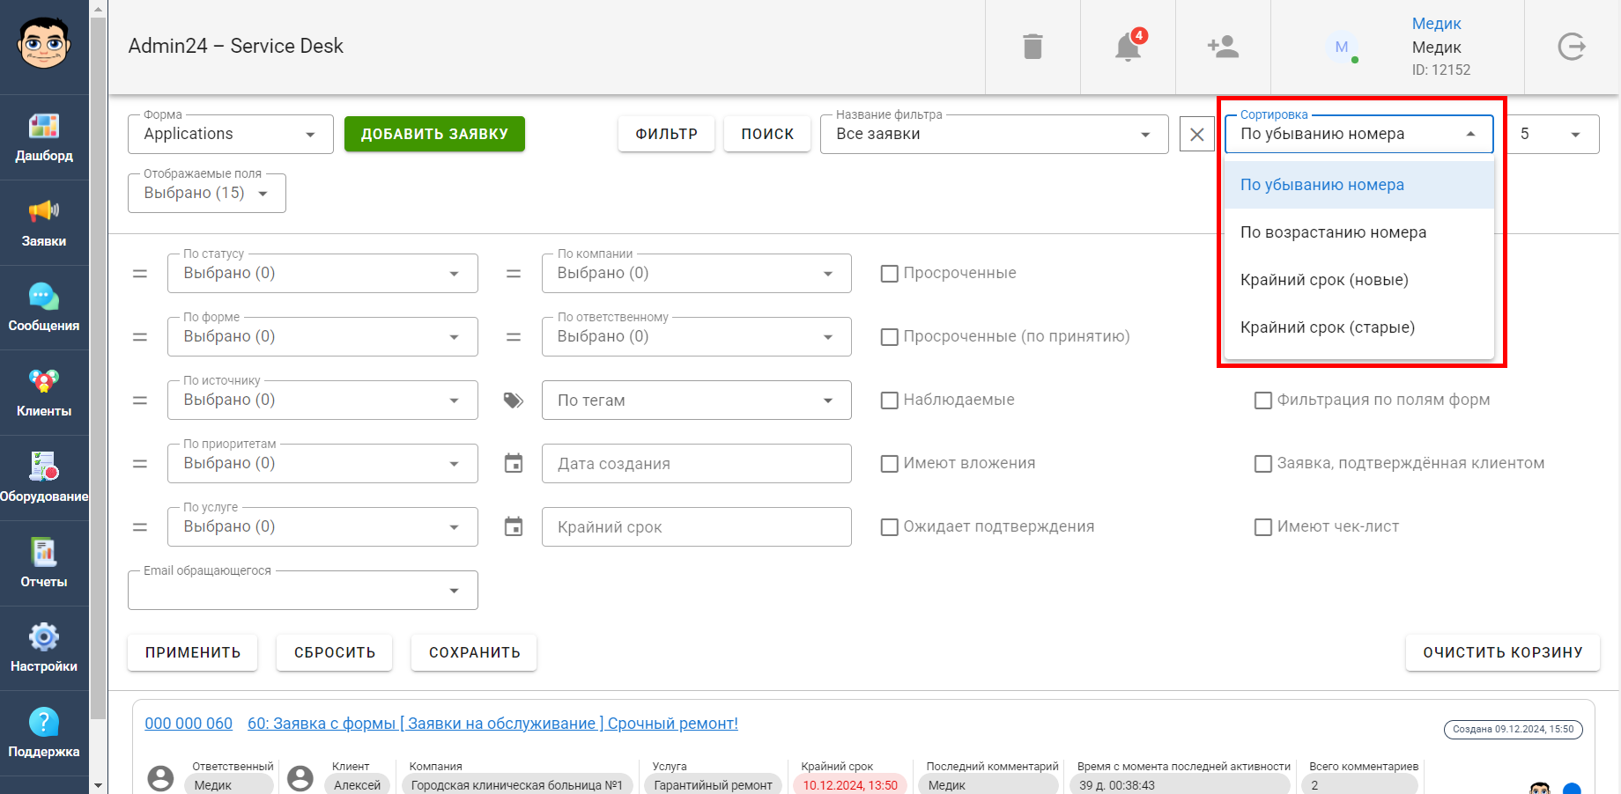The width and height of the screenshot is (1621, 794).
Task: Expand the Отображаемые поля selector
Action: [x=207, y=193]
